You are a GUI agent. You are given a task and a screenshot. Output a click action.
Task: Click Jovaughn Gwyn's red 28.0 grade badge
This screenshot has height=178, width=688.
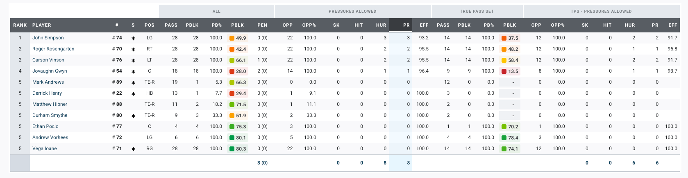coord(238,71)
